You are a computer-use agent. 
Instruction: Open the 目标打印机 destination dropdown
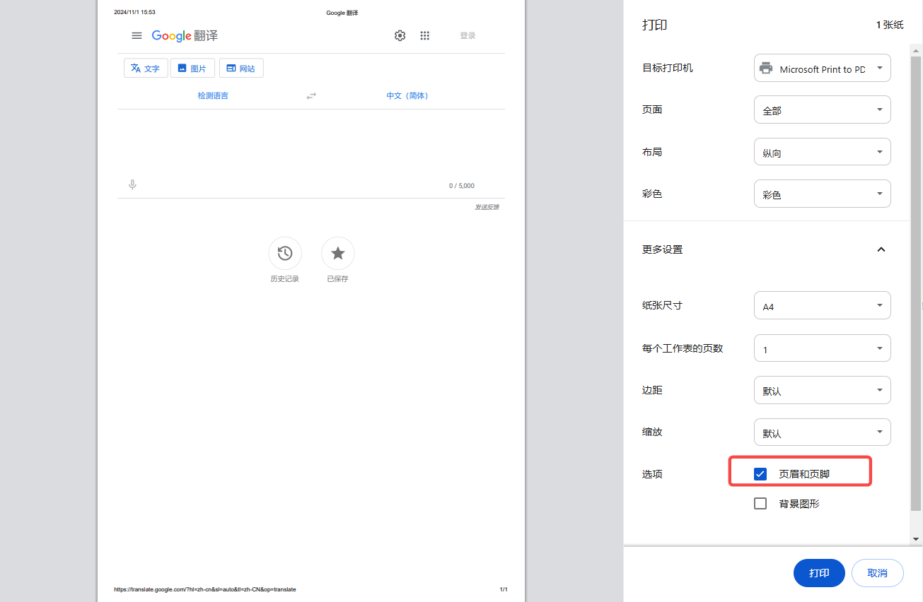[x=823, y=68]
